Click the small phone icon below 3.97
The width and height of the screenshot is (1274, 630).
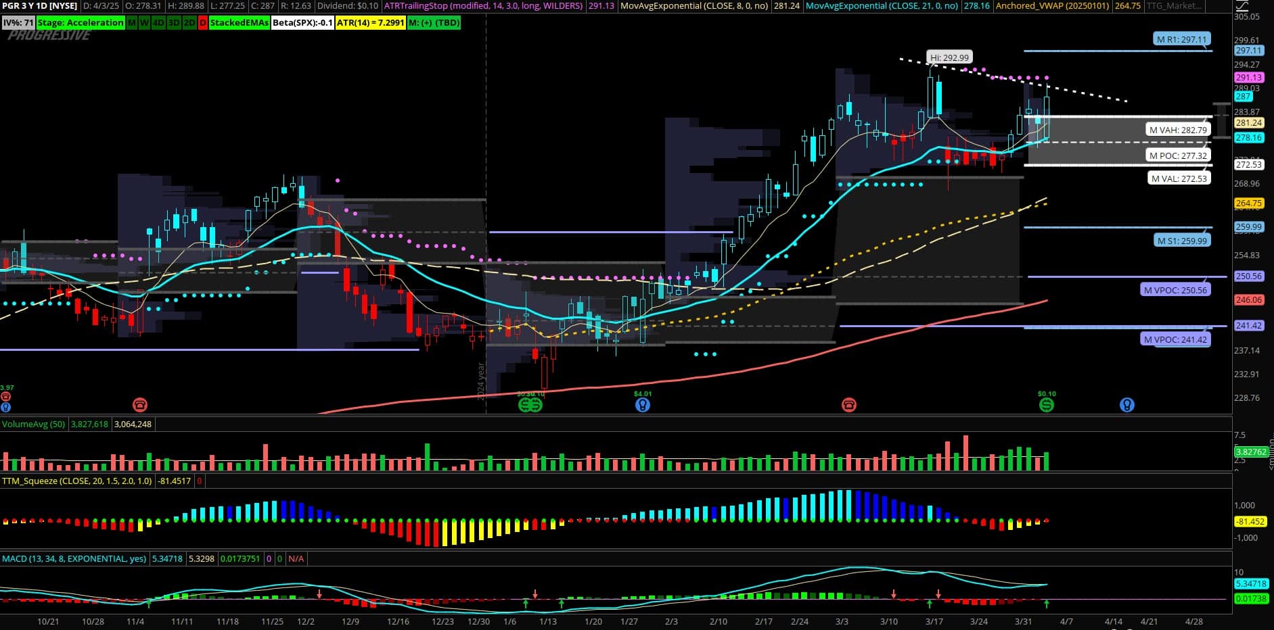(6, 397)
